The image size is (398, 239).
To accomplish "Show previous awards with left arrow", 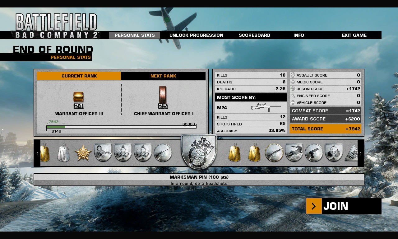I will pyautogui.click(x=37, y=153).
